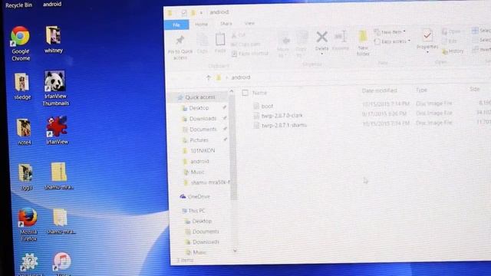
Task: Click the Properties checkmark icon in ribbon
Action: (427, 36)
